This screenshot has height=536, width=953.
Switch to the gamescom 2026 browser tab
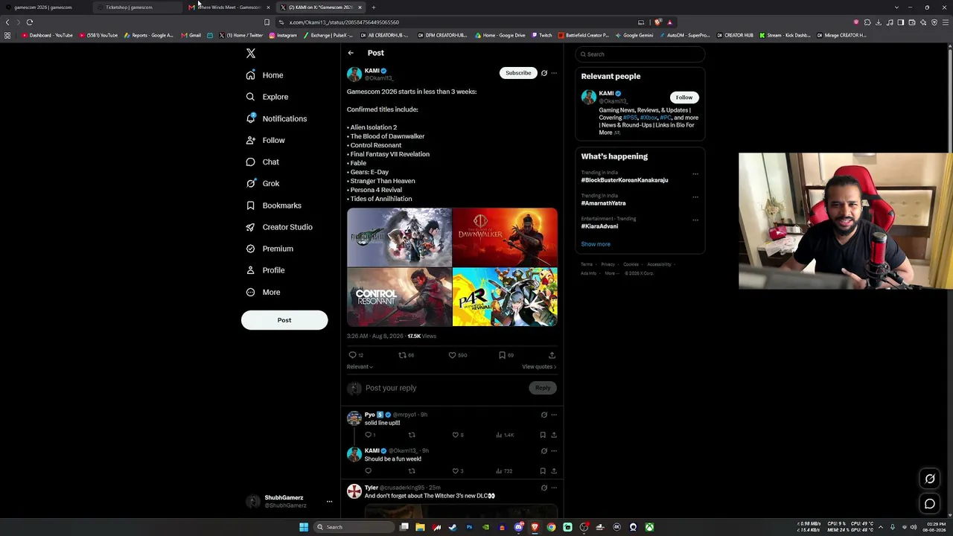[46, 7]
